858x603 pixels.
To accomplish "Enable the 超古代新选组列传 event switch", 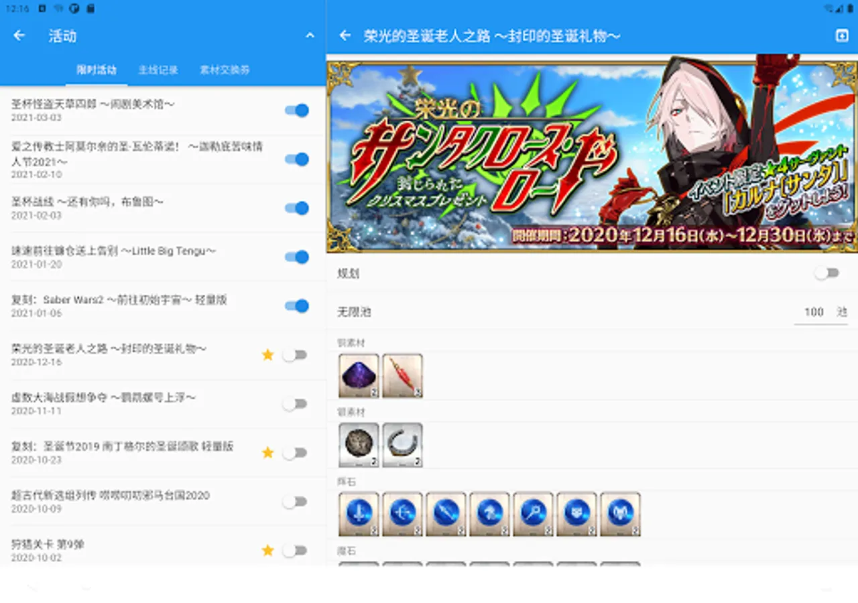I will tap(294, 502).
